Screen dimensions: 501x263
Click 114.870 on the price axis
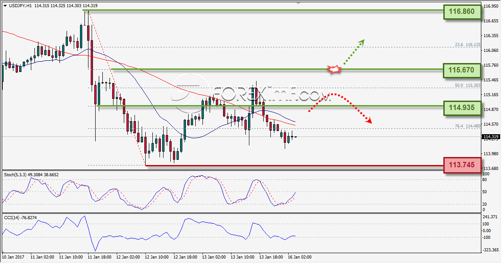click(491, 109)
